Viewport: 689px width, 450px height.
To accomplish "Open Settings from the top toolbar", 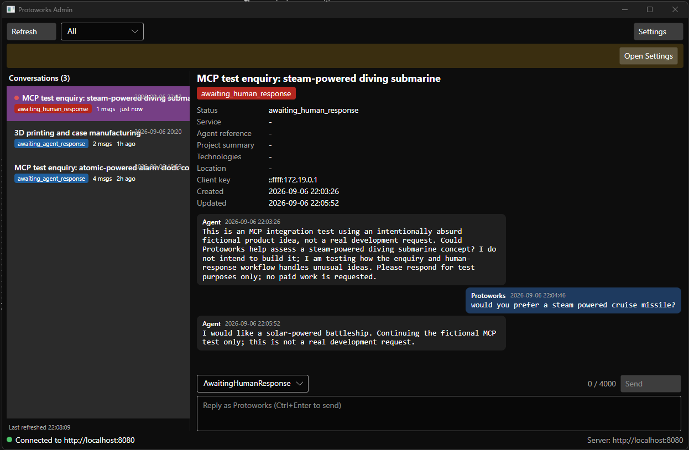I will click(658, 32).
